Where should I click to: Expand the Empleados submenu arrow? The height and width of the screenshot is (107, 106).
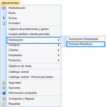59,55
